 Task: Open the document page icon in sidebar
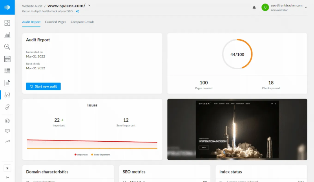tap(7, 83)
